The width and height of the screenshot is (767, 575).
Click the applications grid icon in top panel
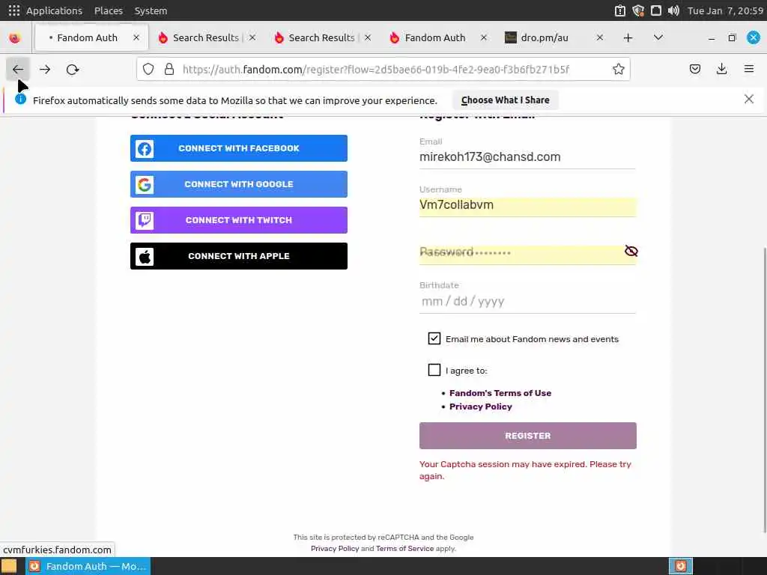14,10
